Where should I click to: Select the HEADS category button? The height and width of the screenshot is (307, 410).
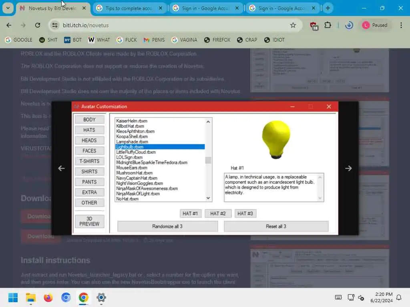point(89,140)
